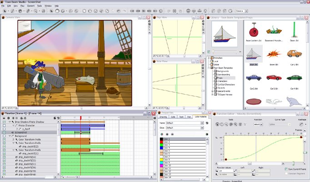Adjust the horizontal zoom slider in Function Editor
The width and height of the screenshot is (310, 182).
293,163
